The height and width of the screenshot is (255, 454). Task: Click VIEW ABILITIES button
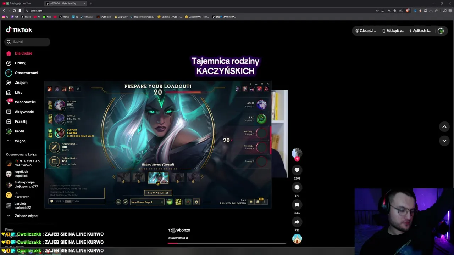pos(158,193)
